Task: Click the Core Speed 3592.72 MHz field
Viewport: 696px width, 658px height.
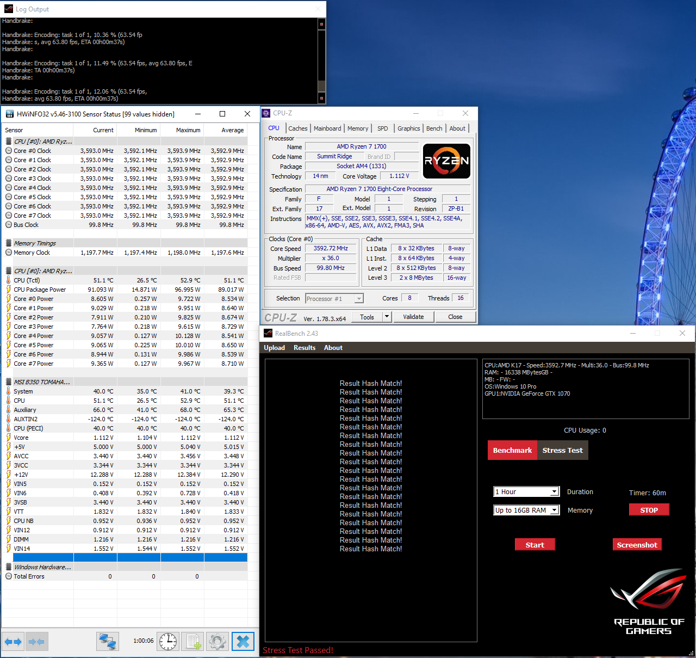Action: pyautogui.click(x=331, y=249)
